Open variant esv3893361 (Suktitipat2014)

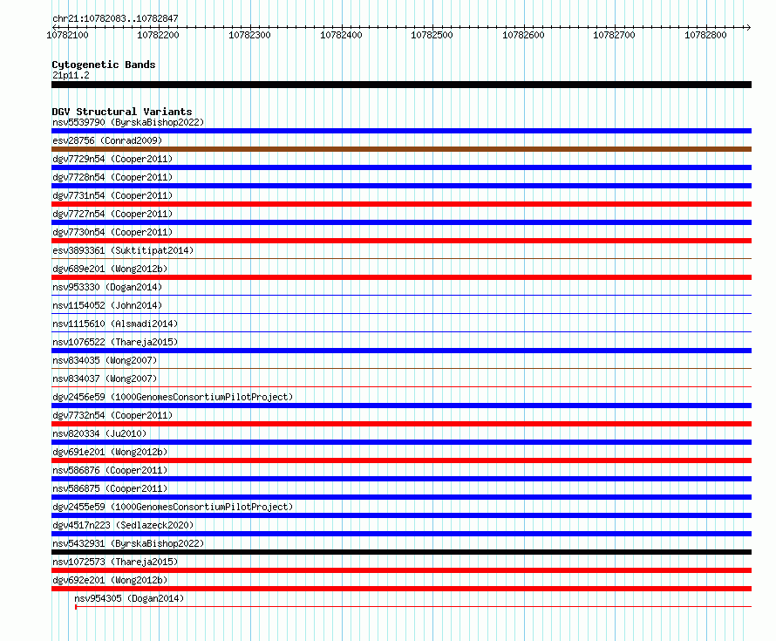pos(123,250)
